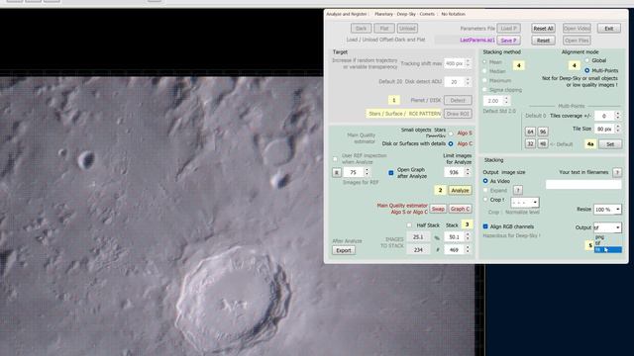Click Tiles coverage value field
Screen dimensions: 634x356
pos(604,116)
